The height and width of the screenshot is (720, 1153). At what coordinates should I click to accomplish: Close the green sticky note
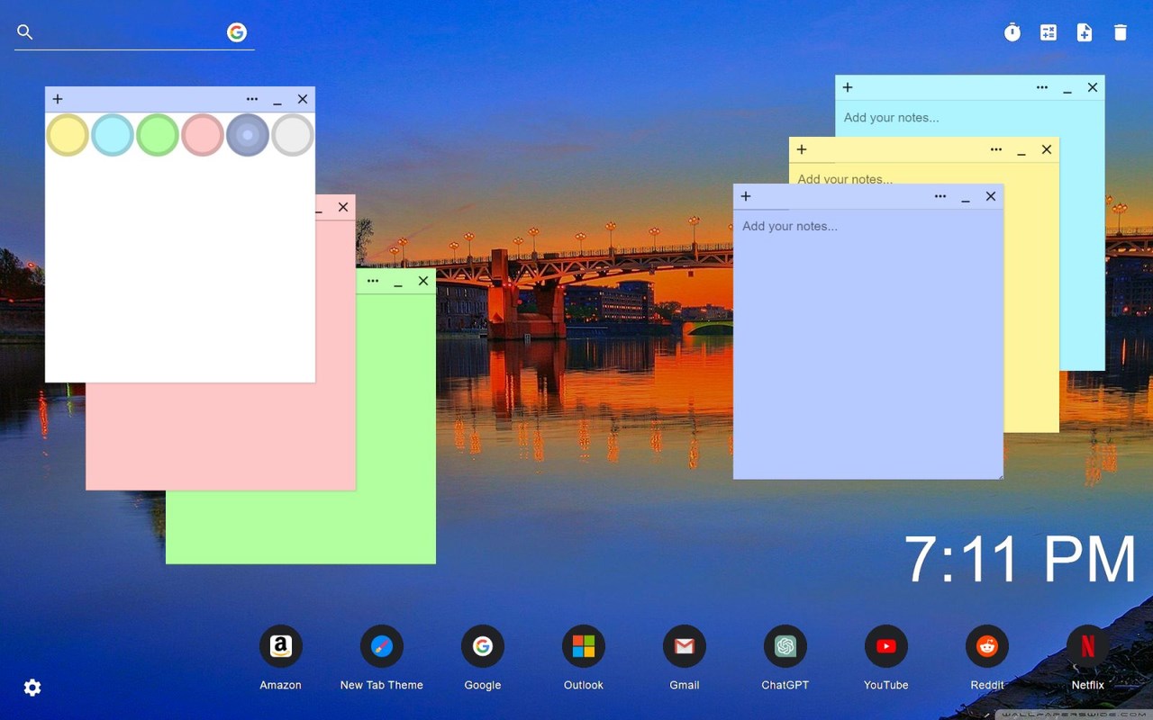pyautogui.click(x=423, y=281)
